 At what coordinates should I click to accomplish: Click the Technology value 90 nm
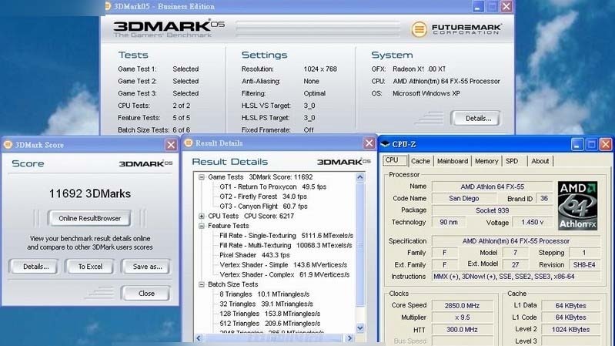[x=448, y=222]
